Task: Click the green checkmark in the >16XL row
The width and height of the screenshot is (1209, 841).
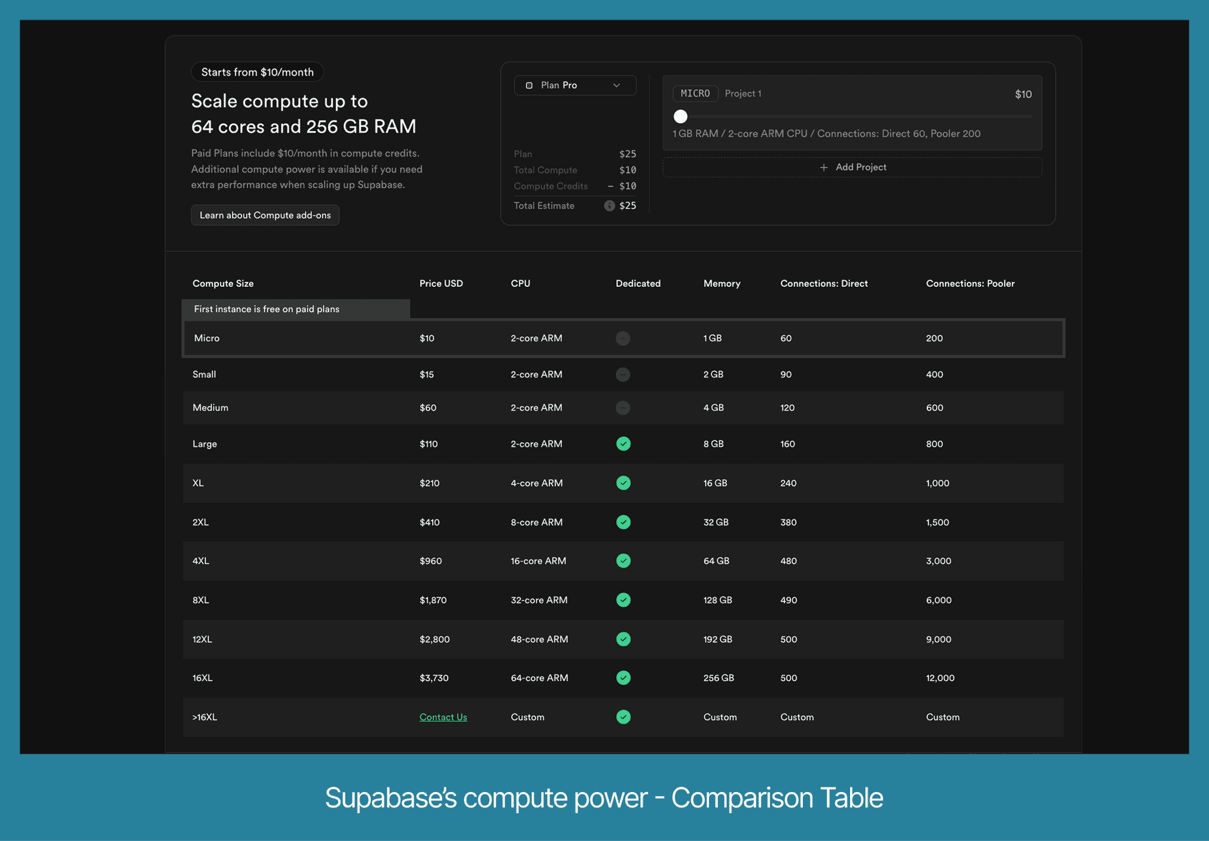Action: (623, 717)
